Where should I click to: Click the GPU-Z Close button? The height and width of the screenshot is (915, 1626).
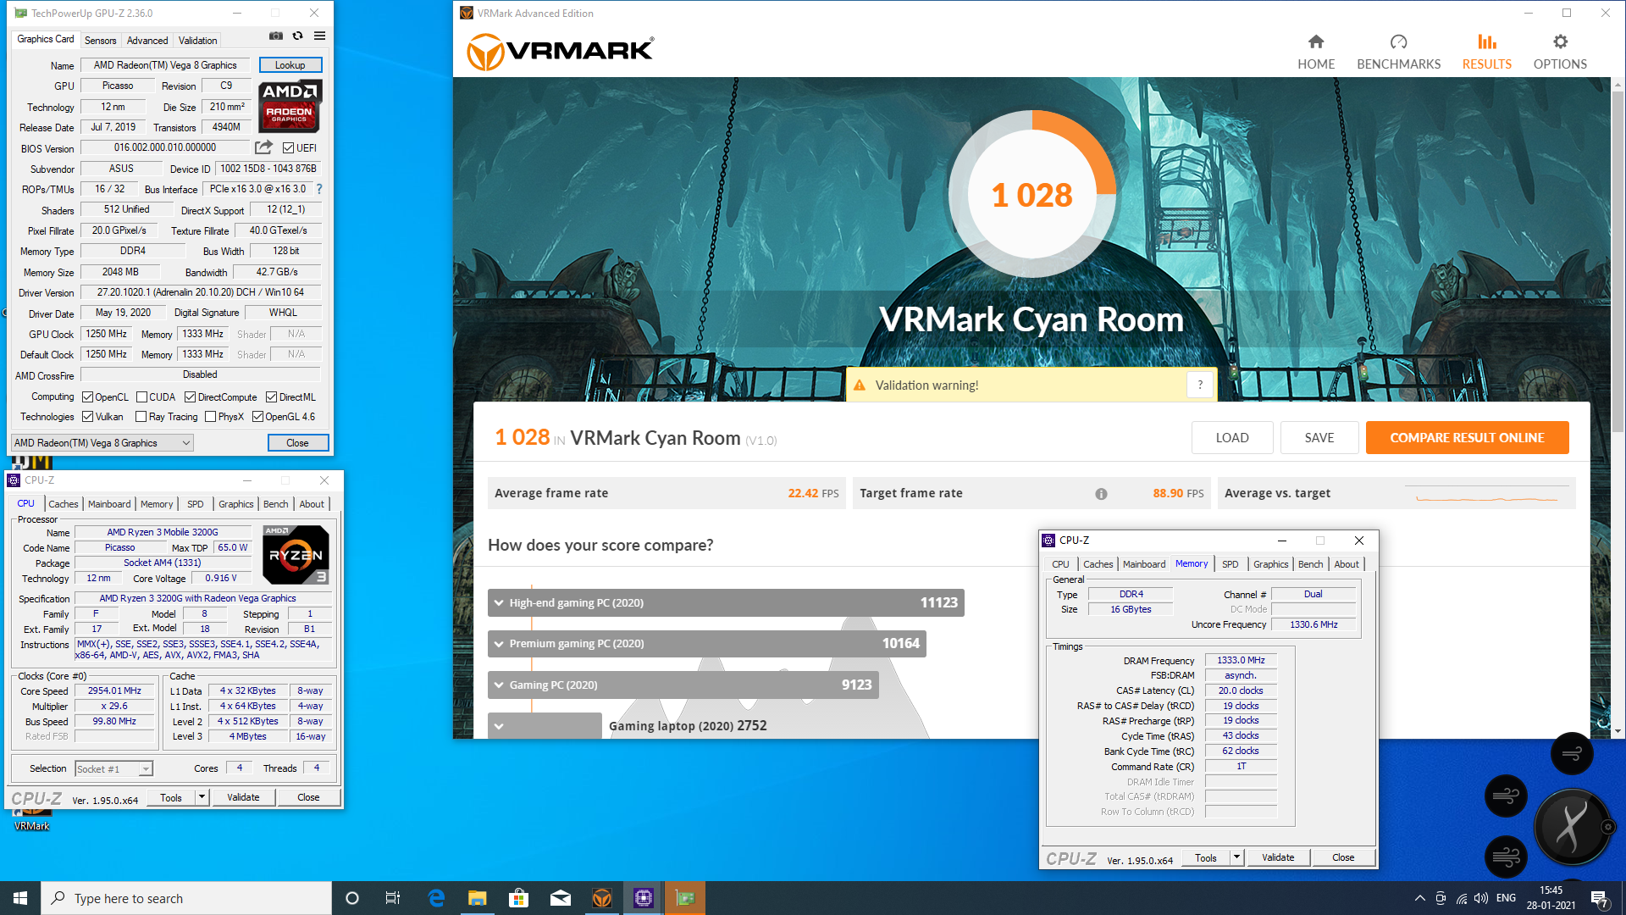point(297,442)
